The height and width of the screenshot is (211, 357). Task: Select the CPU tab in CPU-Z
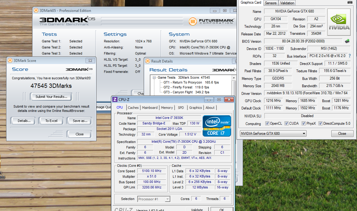pos(120,107)
